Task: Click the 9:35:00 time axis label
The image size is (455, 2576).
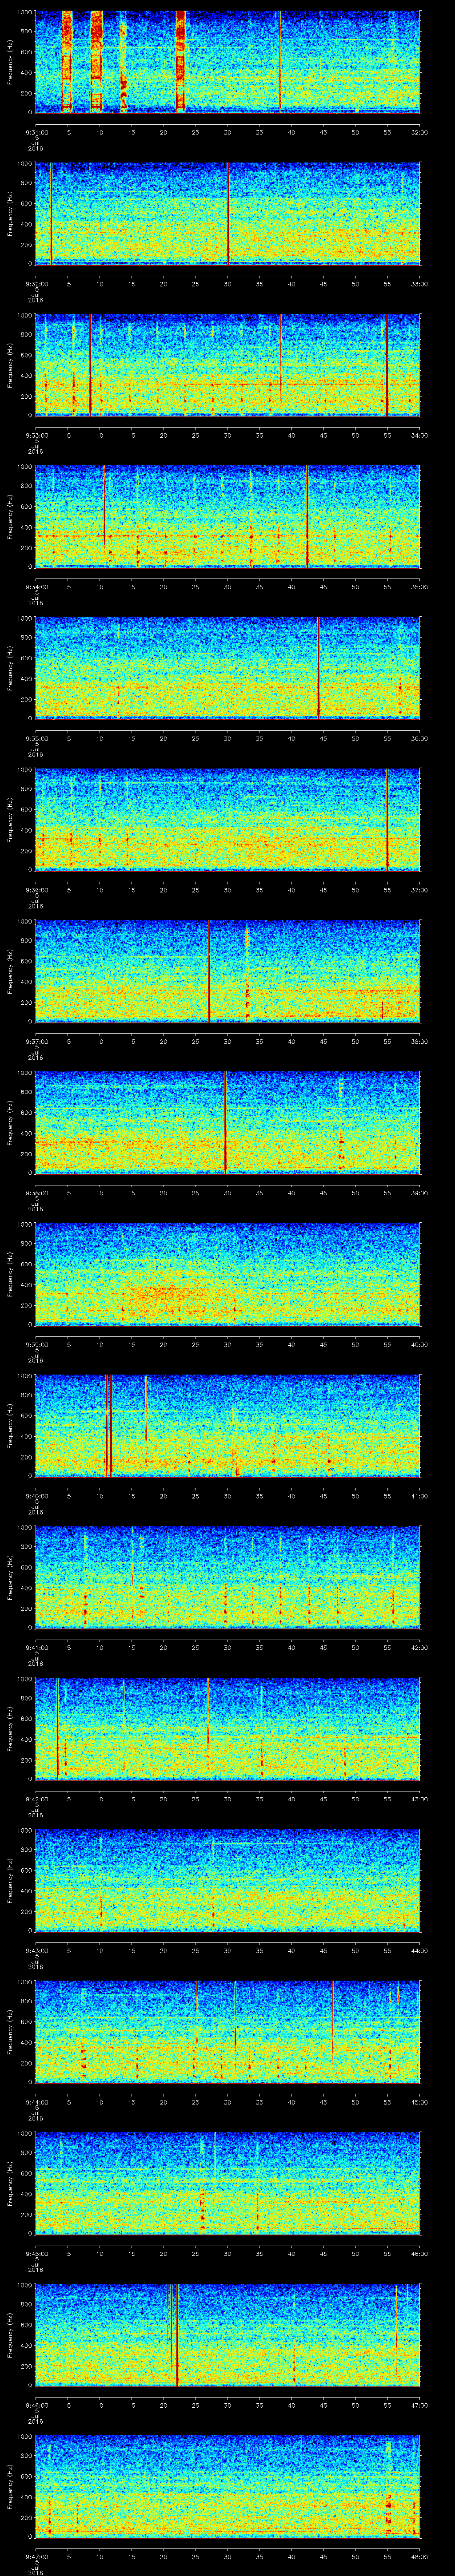Action: (36, 738)
